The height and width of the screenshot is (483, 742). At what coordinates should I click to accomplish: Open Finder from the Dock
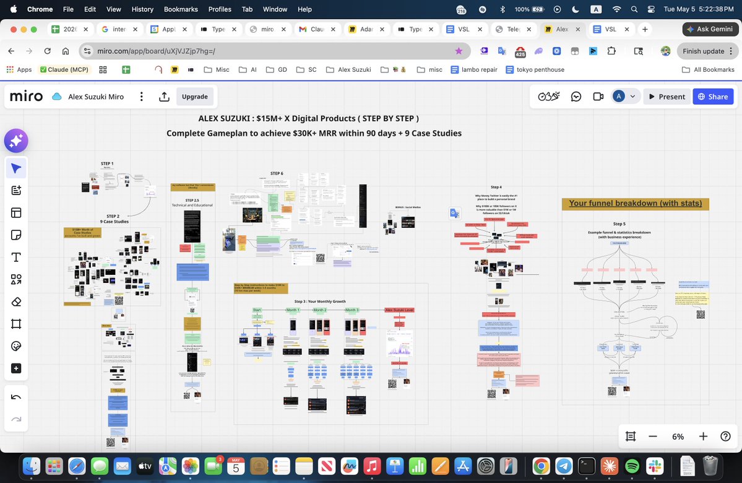[32, 466]
